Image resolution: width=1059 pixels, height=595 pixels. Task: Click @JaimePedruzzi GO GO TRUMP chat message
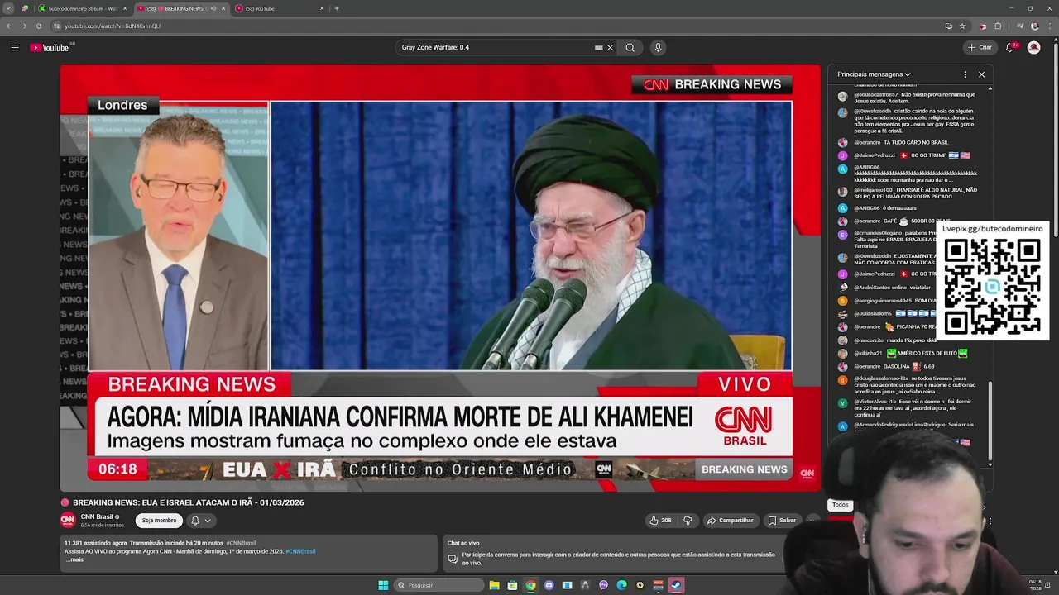(x=906, y=155)
